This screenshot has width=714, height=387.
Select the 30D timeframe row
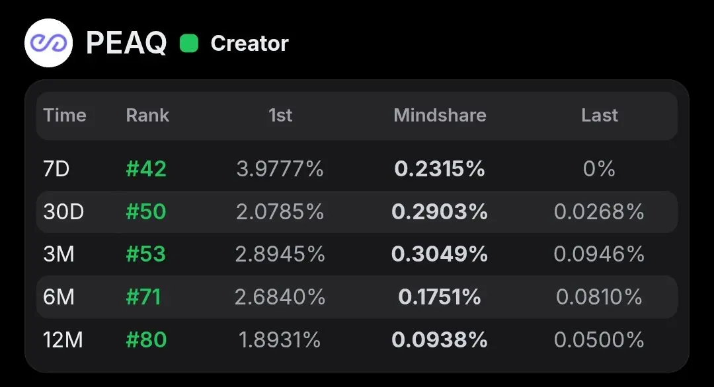(x=357, y=211)
